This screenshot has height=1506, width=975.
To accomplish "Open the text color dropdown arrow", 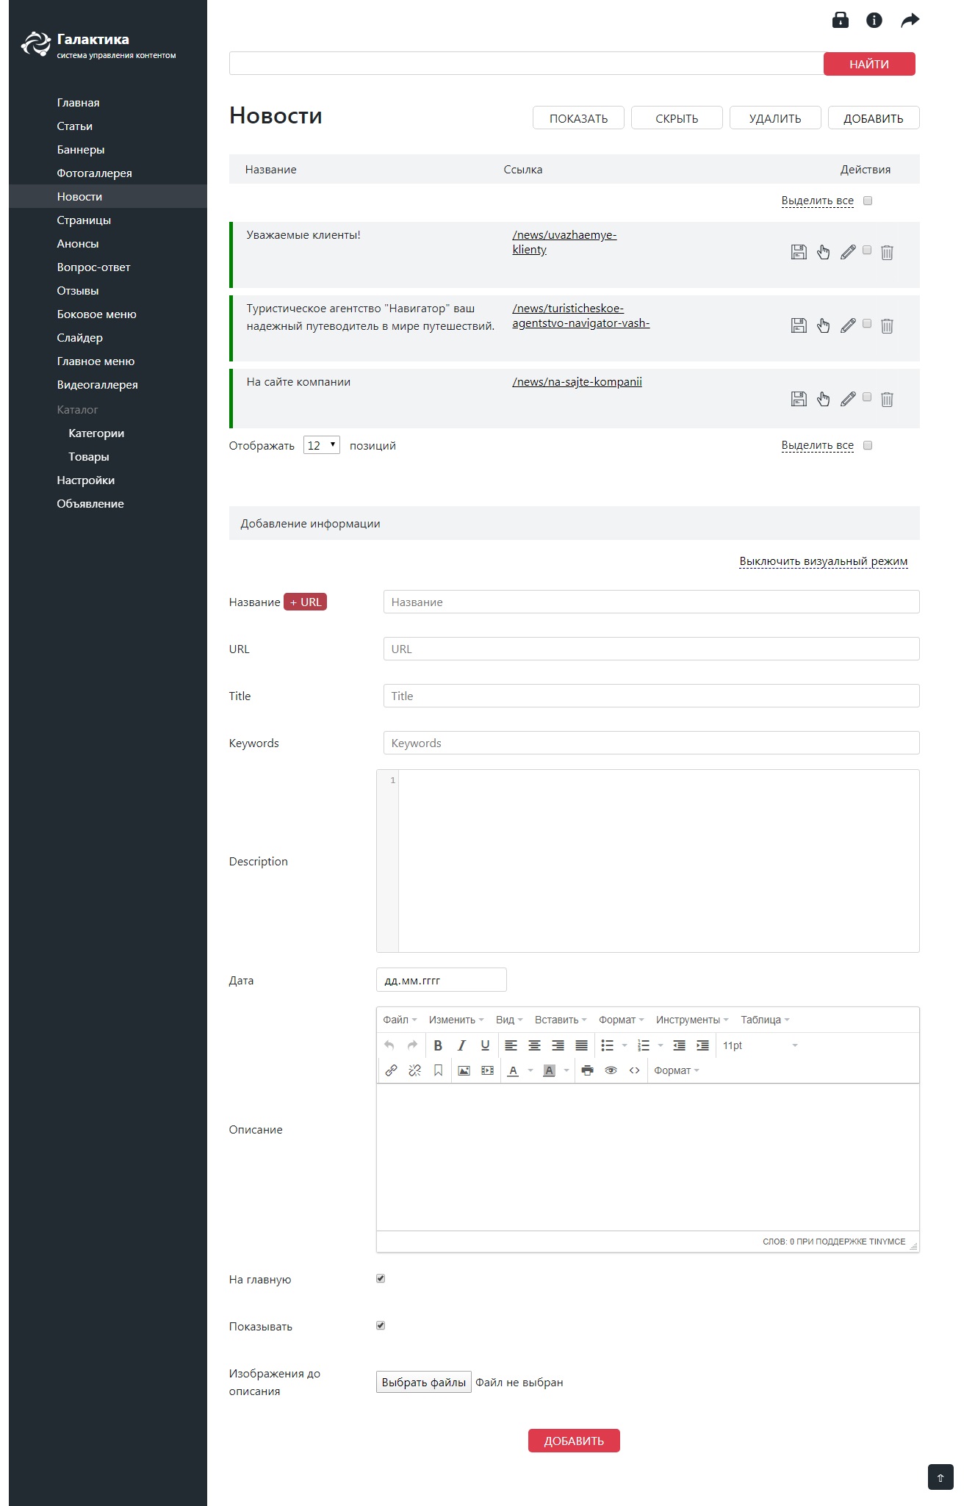I will [530, 1070].
